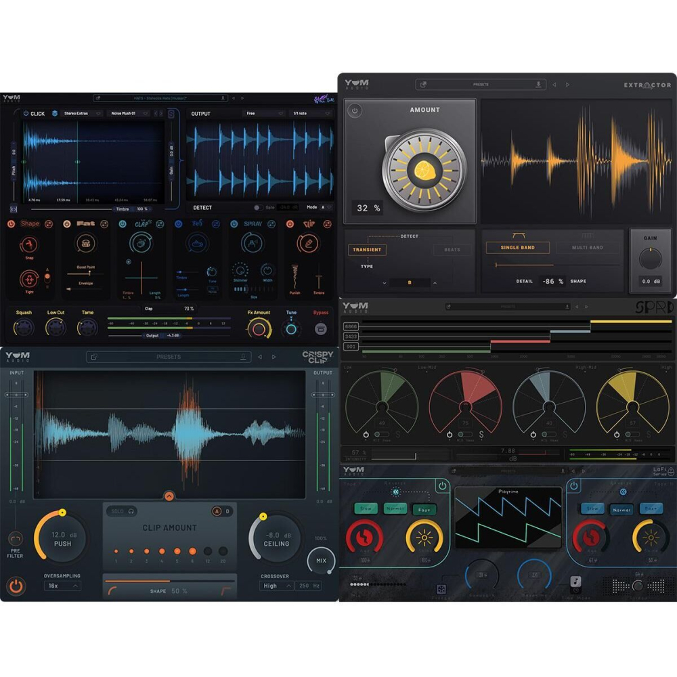Power off the Tape 1 section in LoFi
677x677 pixels.
441,485
